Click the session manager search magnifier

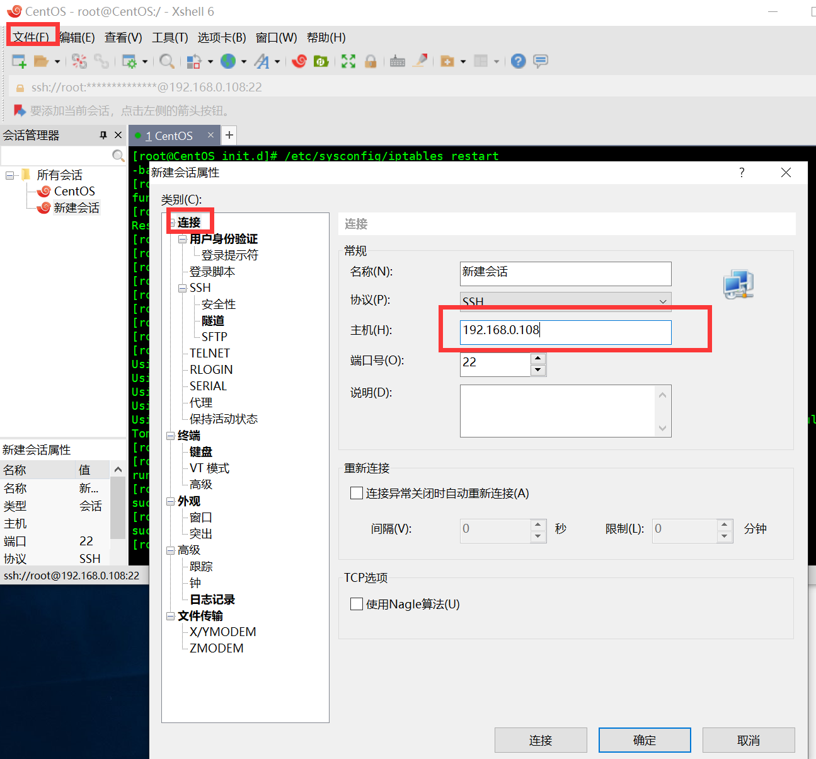[x=118, y=155]
